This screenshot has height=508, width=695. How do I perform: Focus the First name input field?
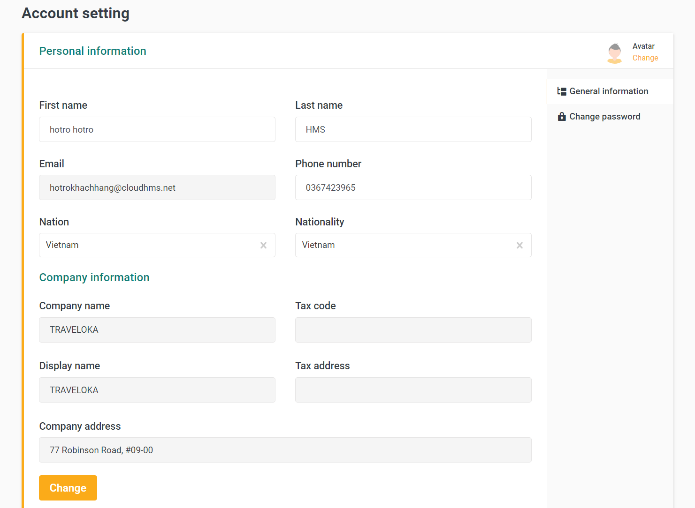157,129
